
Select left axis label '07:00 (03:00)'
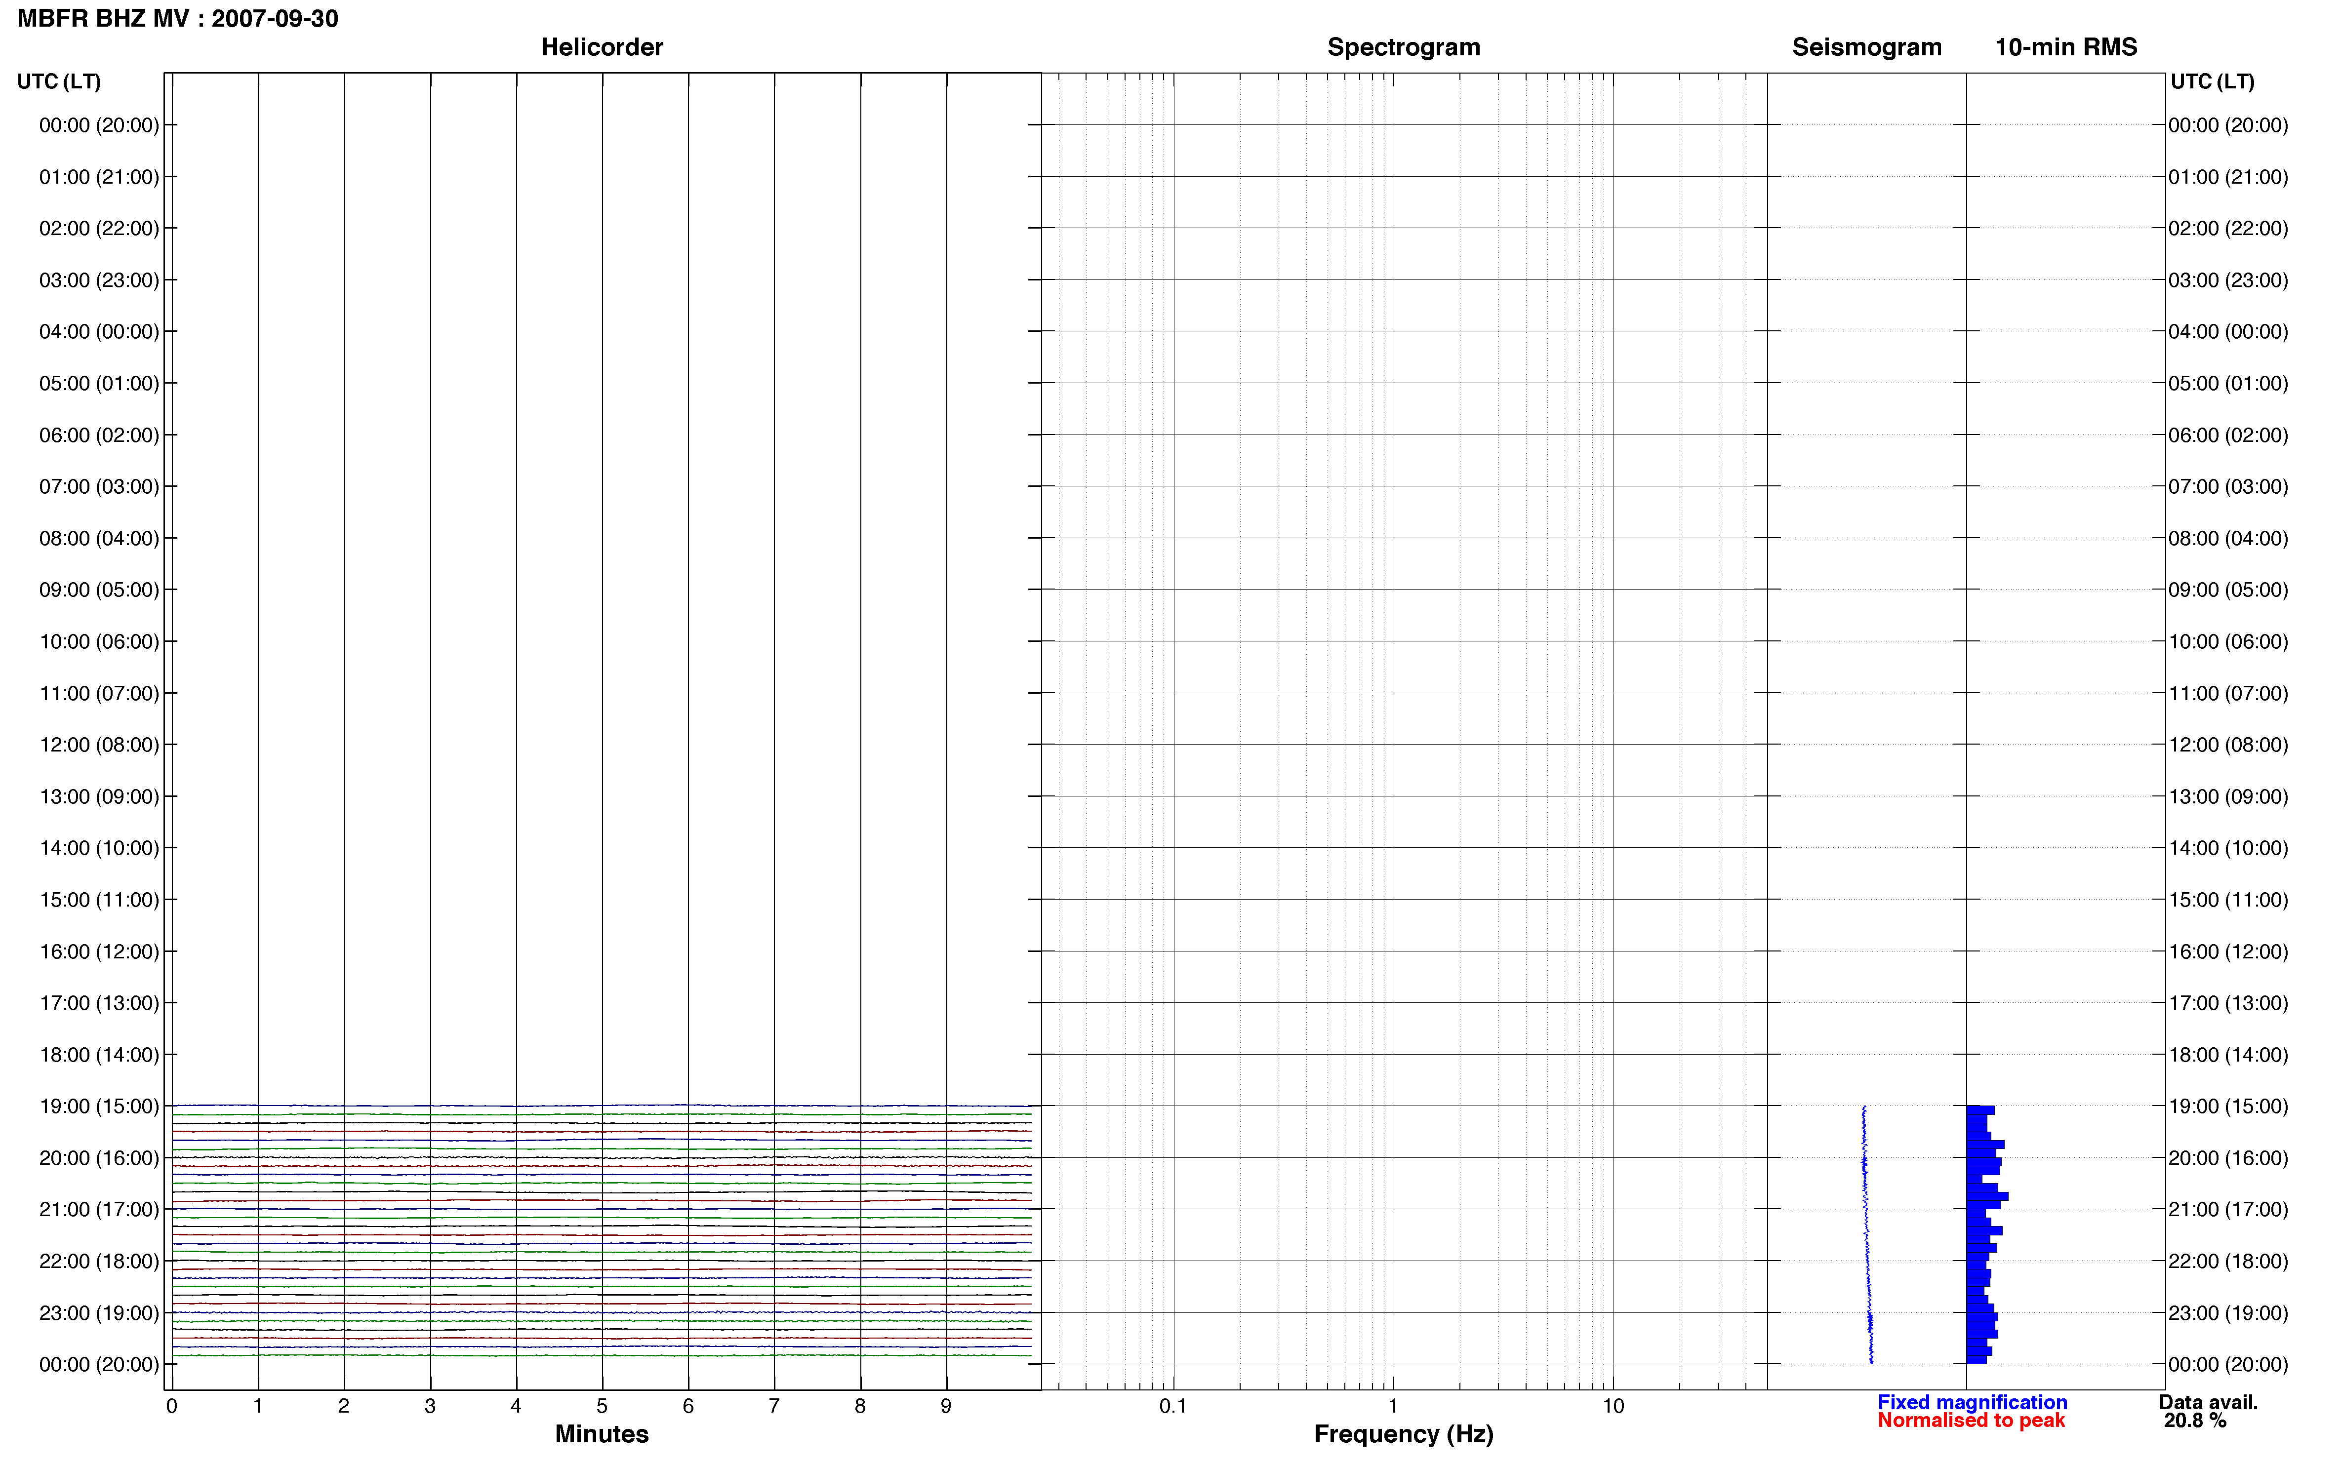99,487
